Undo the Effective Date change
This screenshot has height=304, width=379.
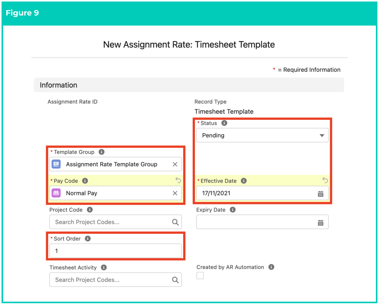click(x=325, y=180)
